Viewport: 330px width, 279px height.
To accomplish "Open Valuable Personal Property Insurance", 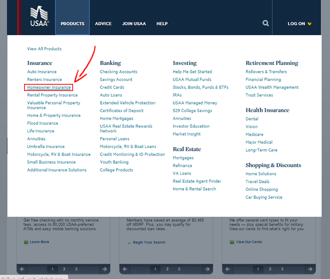I will click(x=53, y=105).
